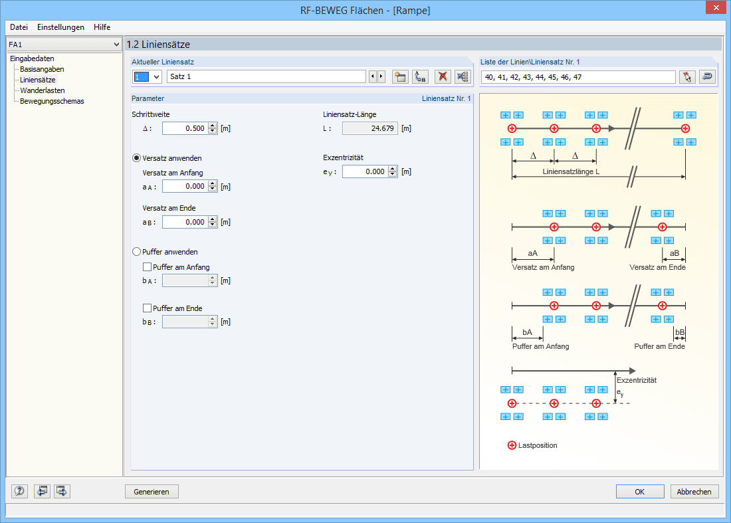Screen dimensions: 731x523
Task: Click the Liniensatz-Länge L value 24.679
Action: click(370, 128)
